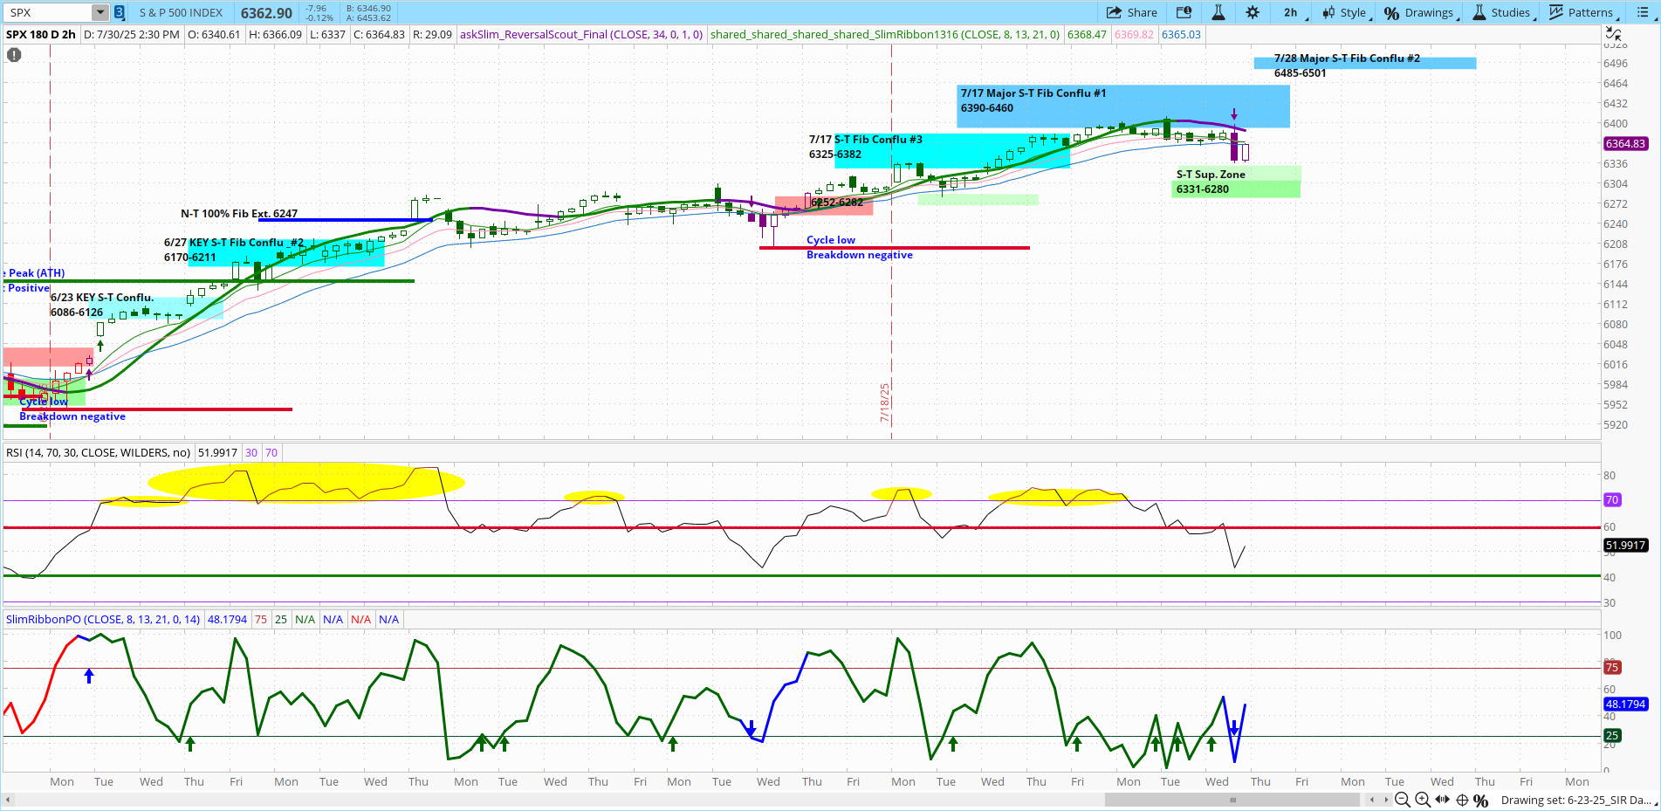Click the expand arrows icon above price axis

click(1613, 35)
